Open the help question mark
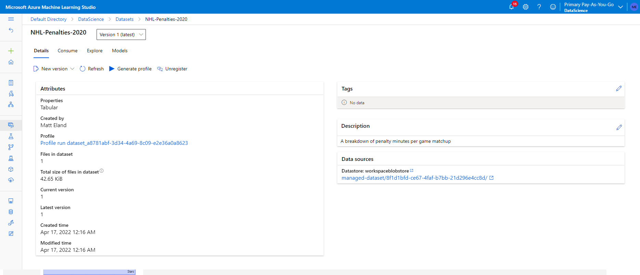Image resolution: width=640 pixels, height=275 pixels. (x=539, y=7)
